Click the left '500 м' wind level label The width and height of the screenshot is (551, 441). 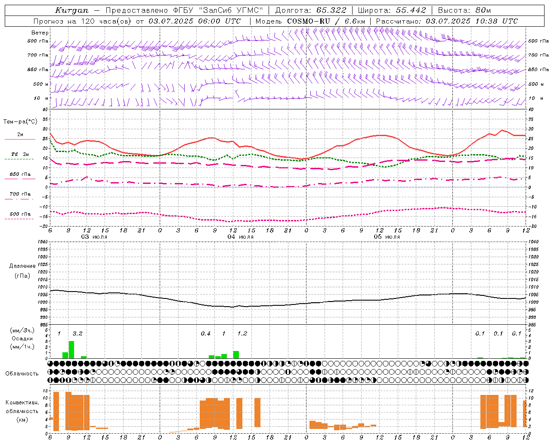click(41, 84)
